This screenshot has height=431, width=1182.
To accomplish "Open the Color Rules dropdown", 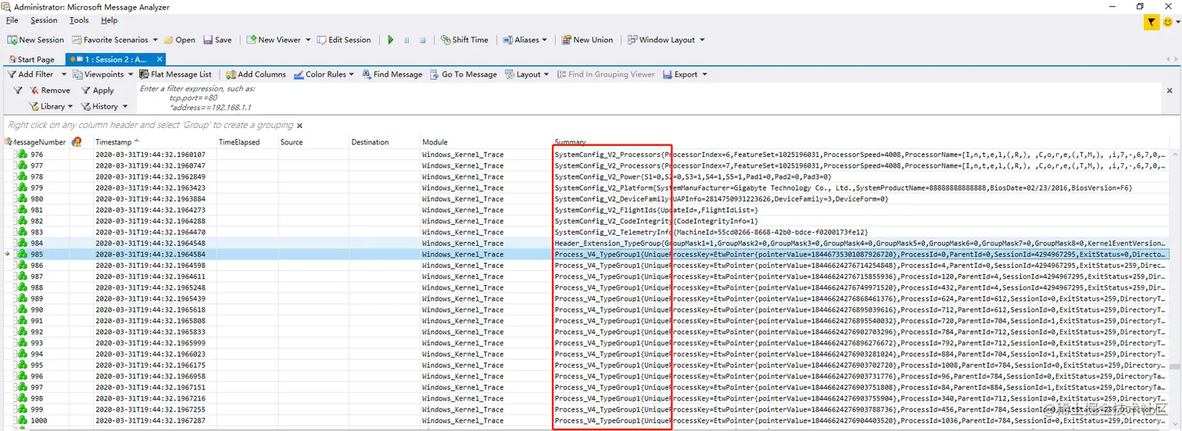I will tap(324, 74).
